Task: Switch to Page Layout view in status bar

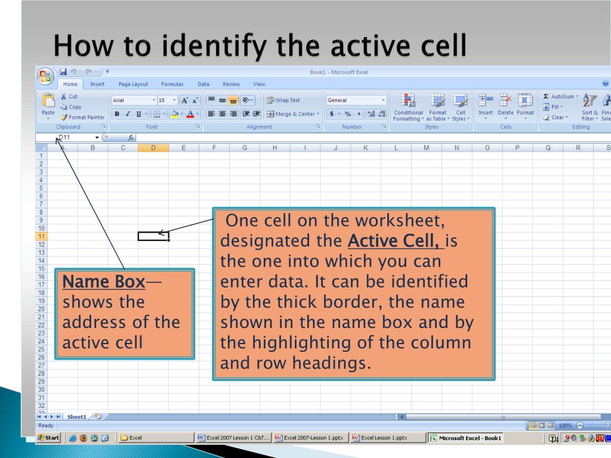Action: click(542, 426)
